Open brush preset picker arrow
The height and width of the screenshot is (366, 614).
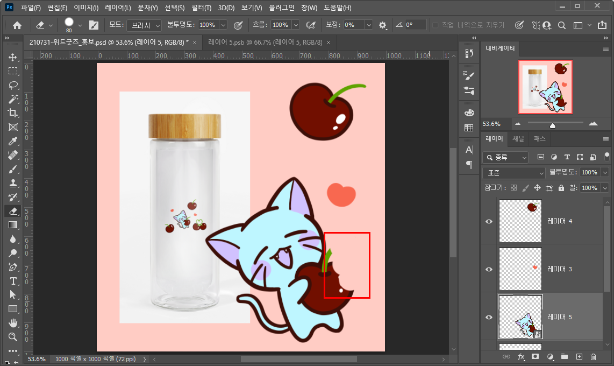(80, 25)
